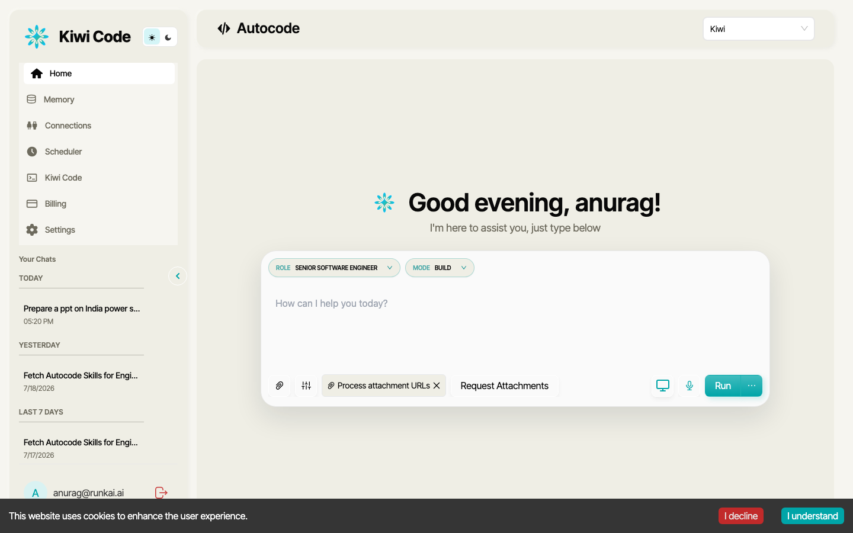Open the Role Senior Software Engineer dropdown

[334, 268]
